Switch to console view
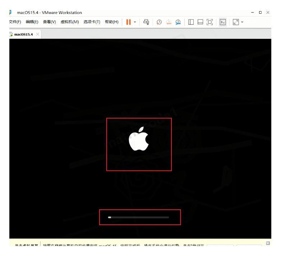 pos(222,22)
